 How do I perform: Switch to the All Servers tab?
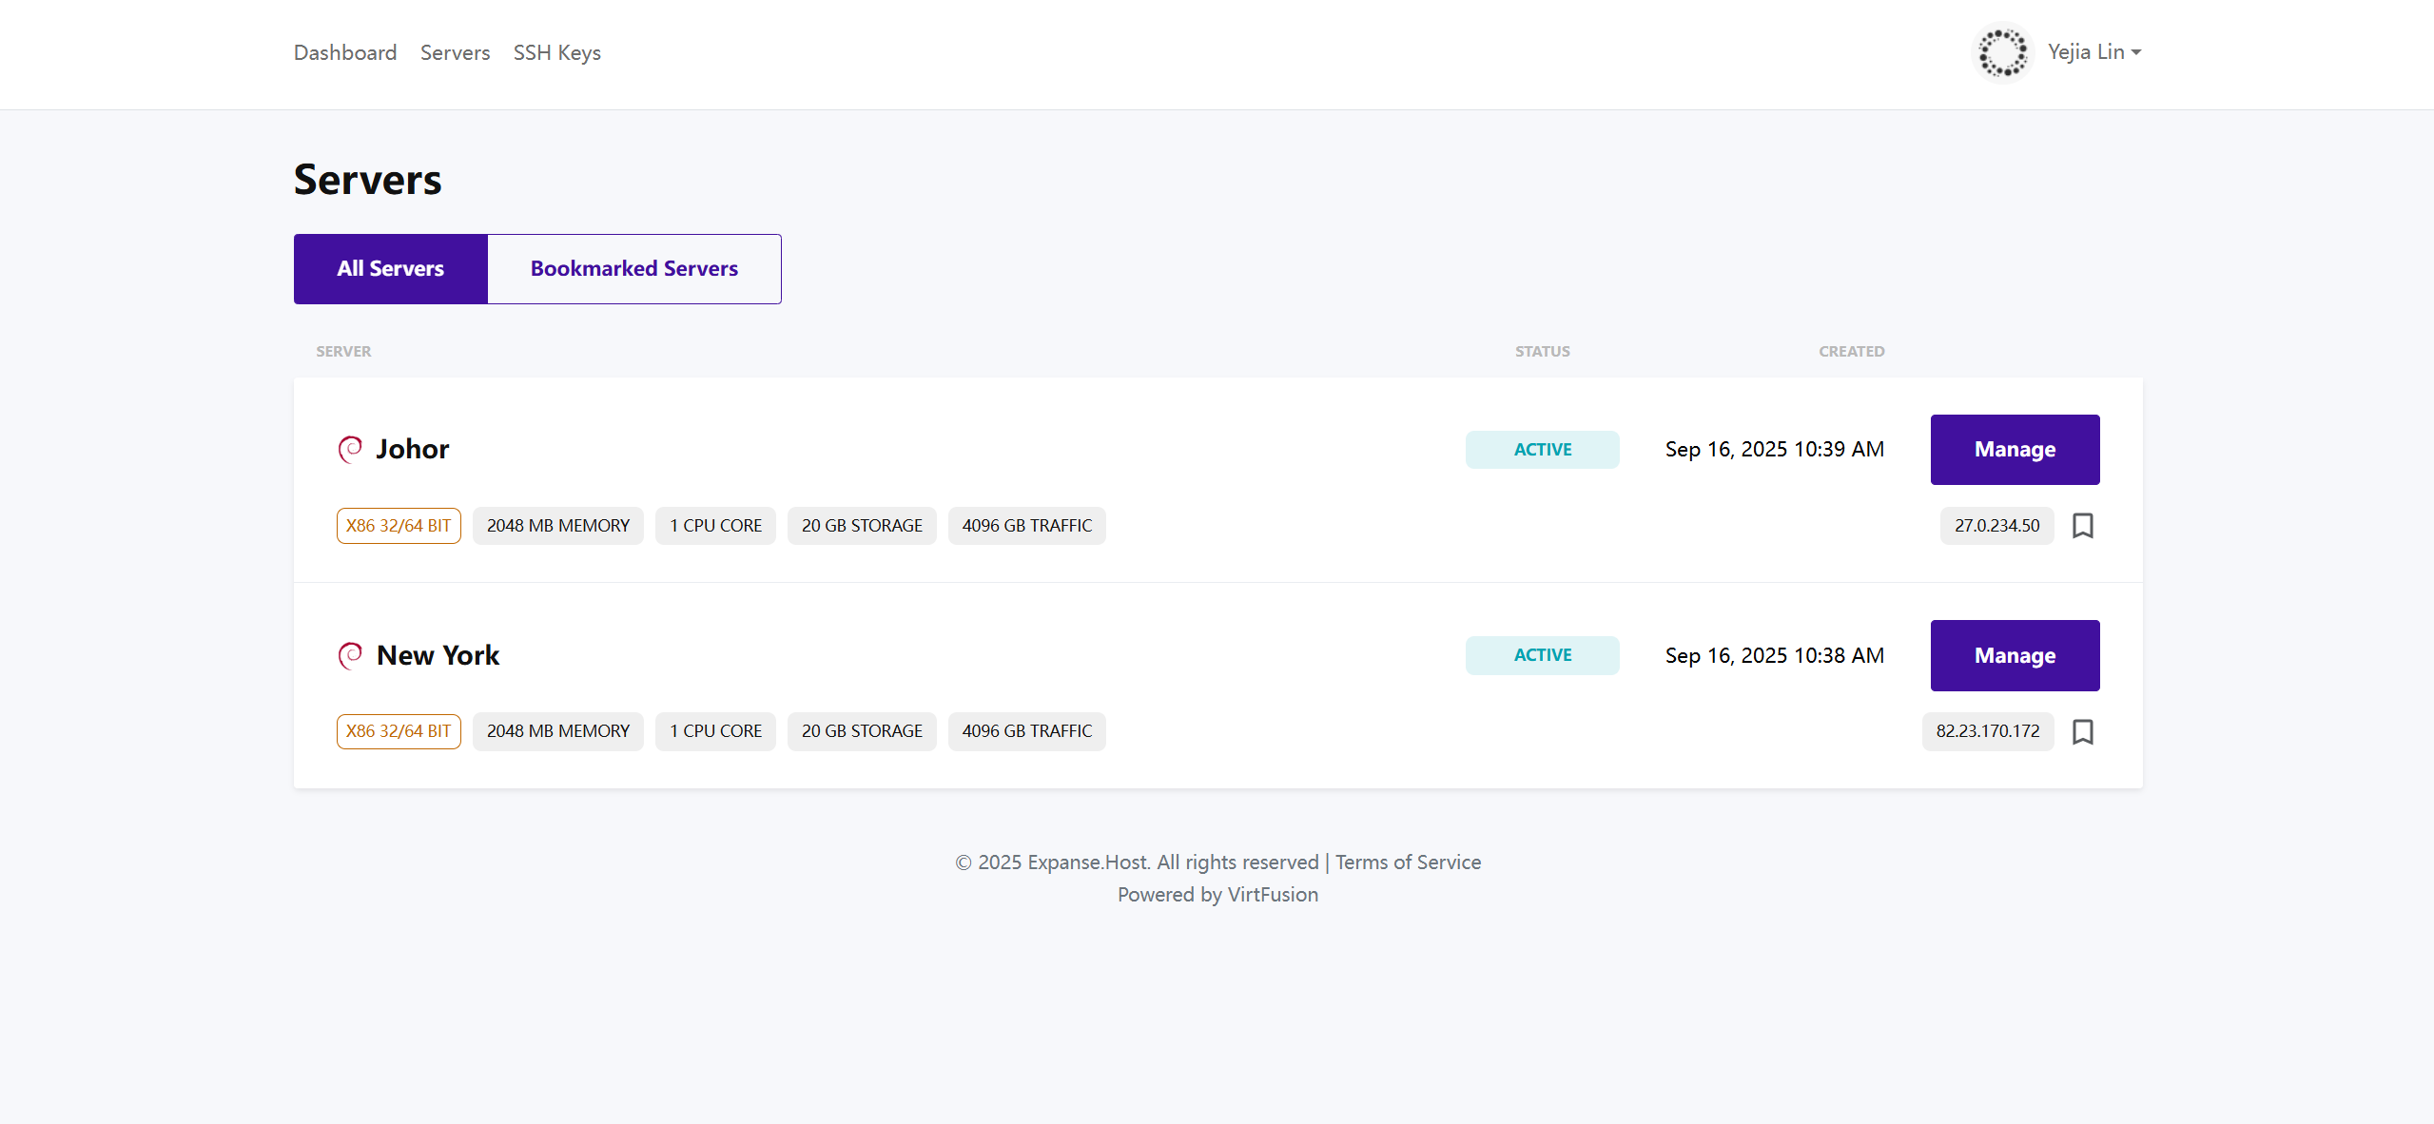click(x=391, y=269)
